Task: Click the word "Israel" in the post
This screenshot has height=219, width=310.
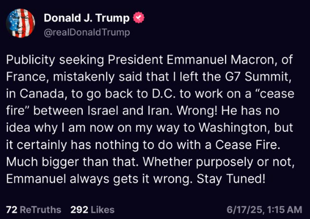Action: click(x=103, y=111)
